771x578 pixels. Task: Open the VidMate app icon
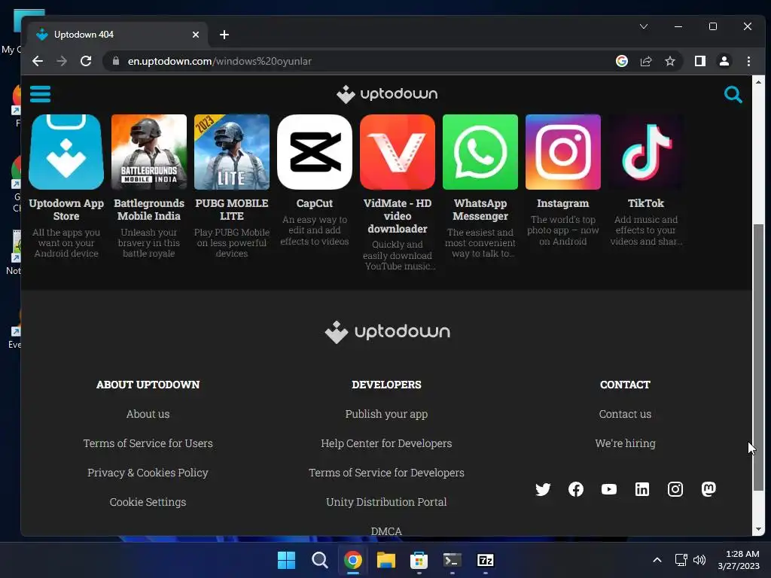(398, 152)
